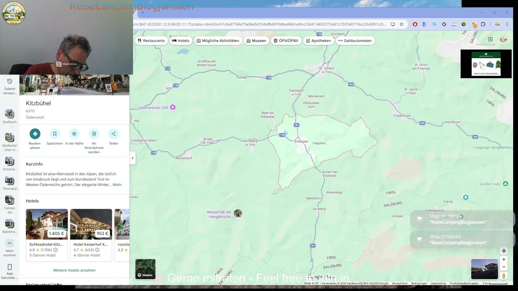Screen dimensions: 518x291
Task: Select the ÖPV/ÖPNV transit chip
Action: pyautogui.click(x=286, y=40)
